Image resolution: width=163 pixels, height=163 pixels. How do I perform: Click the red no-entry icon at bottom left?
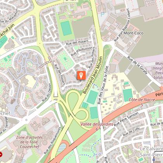(1, 154)
